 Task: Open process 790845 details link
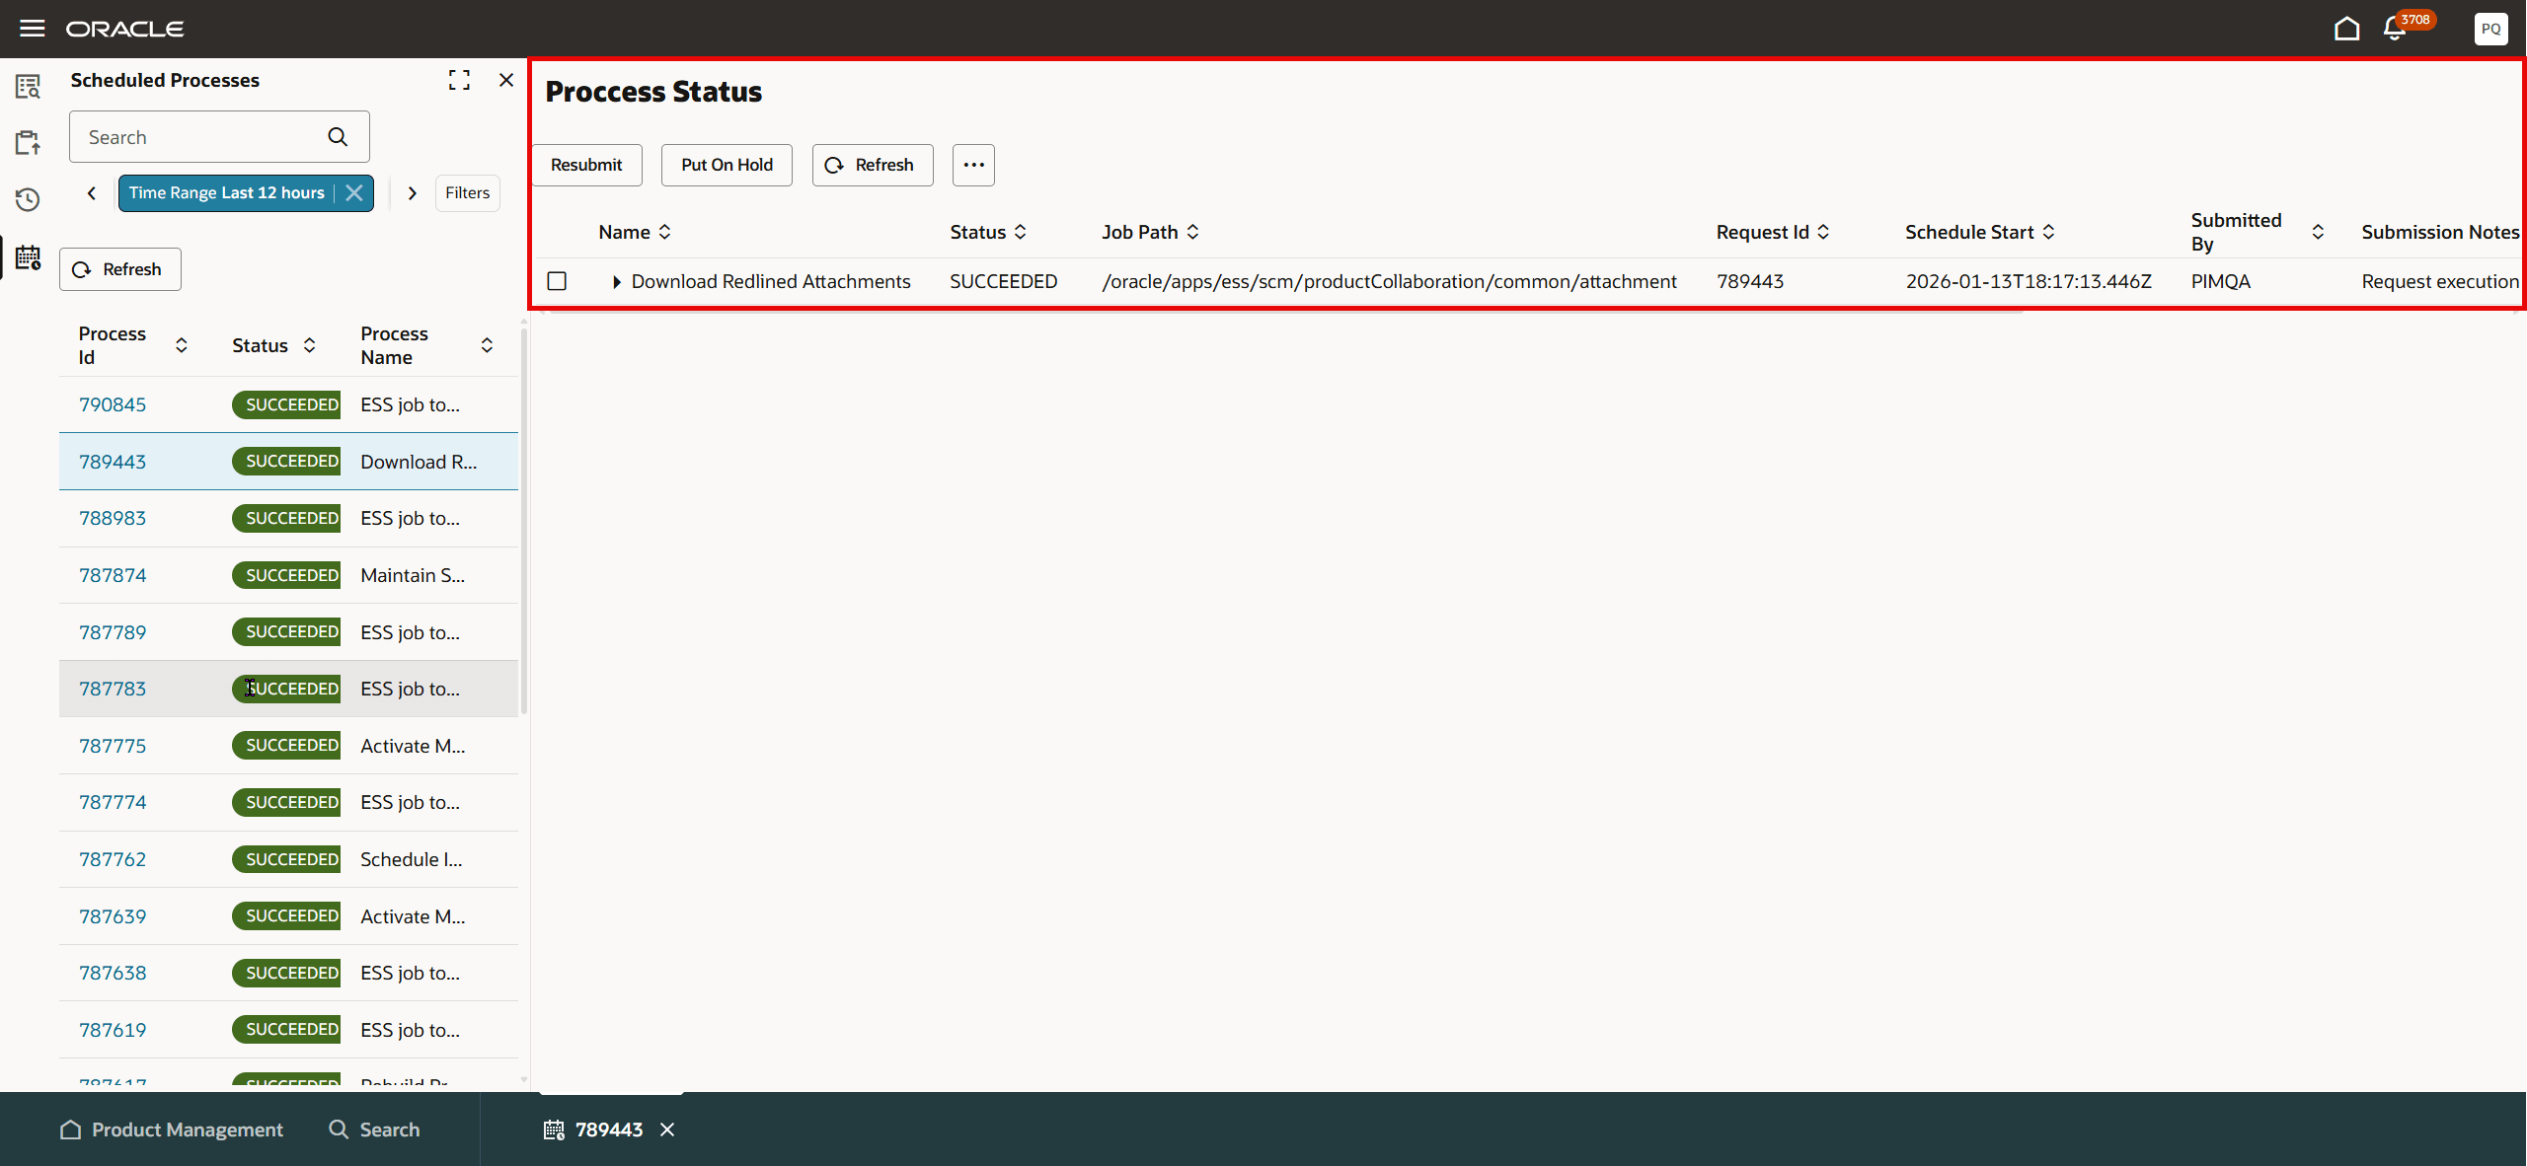112,404
